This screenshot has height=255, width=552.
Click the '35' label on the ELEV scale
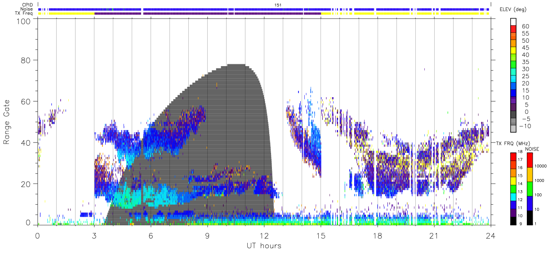pyautogui.click(x=525, y=62)
